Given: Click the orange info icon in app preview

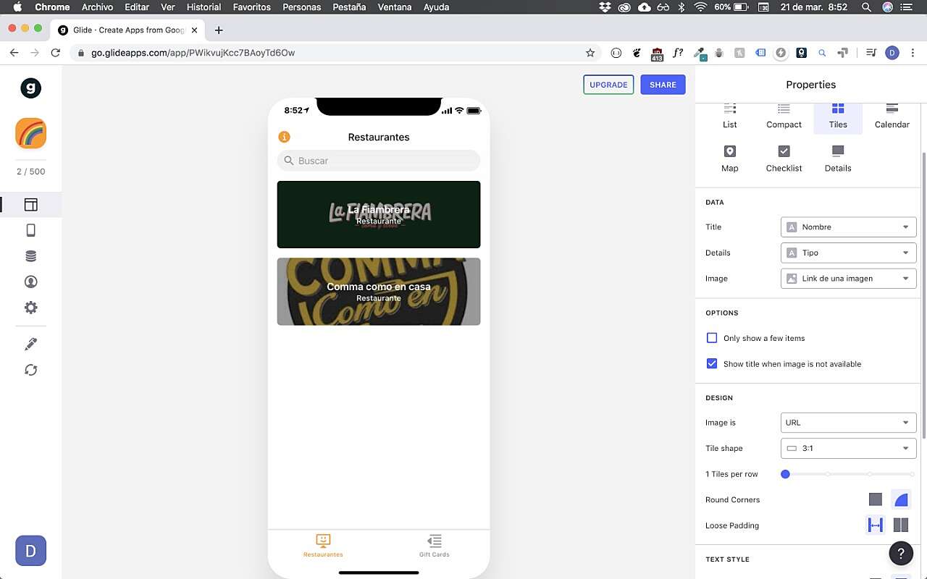Looking at the screenshot, I should point(284,137).
